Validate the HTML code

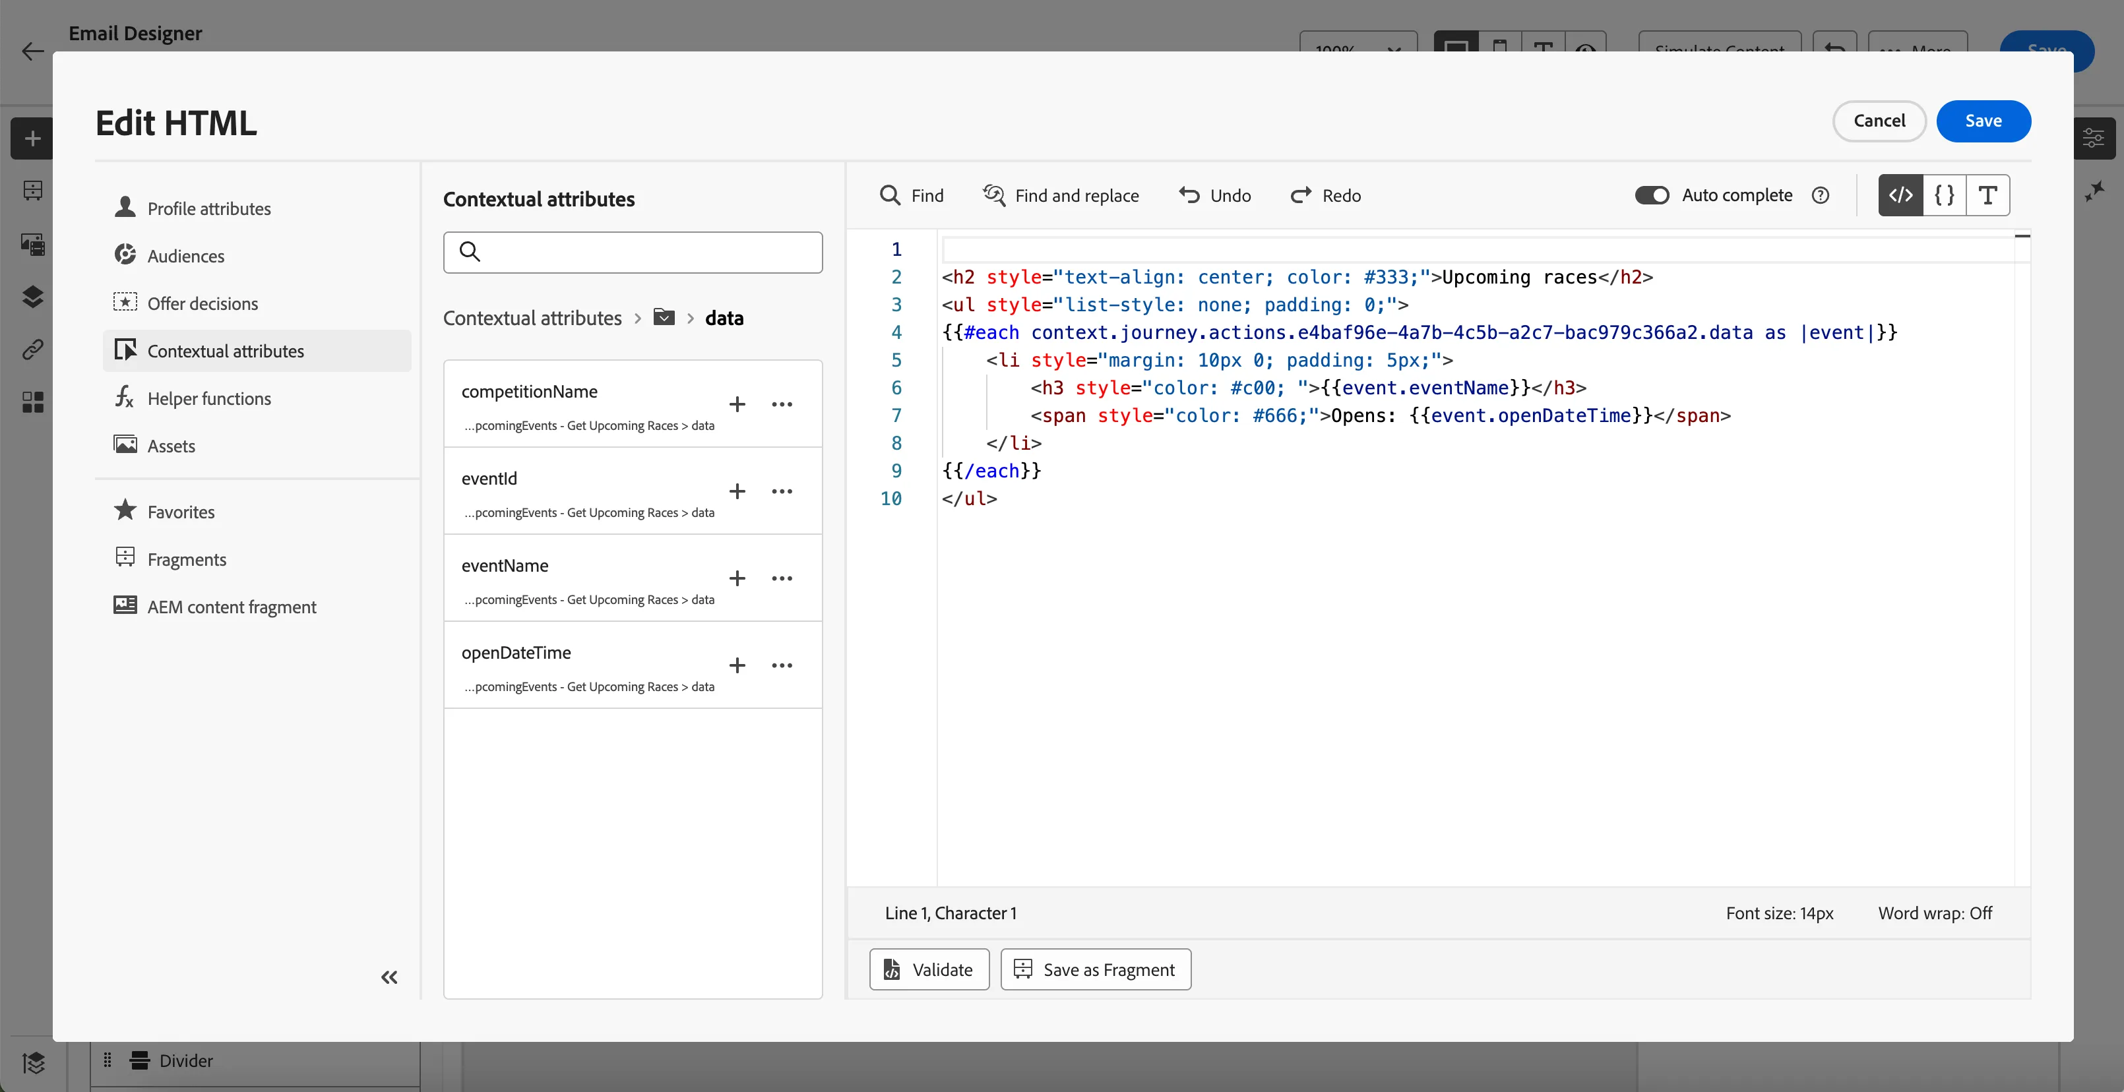pos(929,969)
